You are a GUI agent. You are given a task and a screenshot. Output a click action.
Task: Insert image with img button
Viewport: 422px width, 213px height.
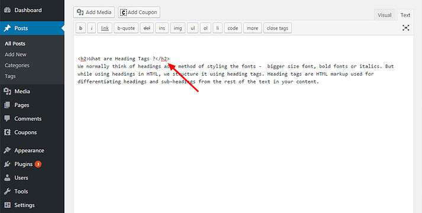point(178,28)
